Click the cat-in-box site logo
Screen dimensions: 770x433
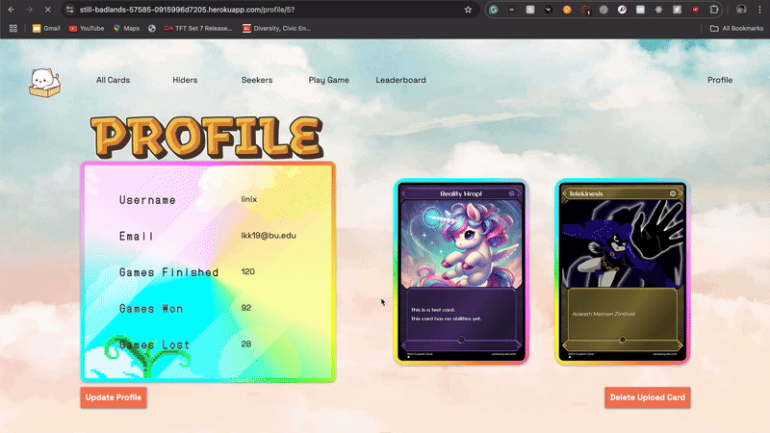pos(40,81)
